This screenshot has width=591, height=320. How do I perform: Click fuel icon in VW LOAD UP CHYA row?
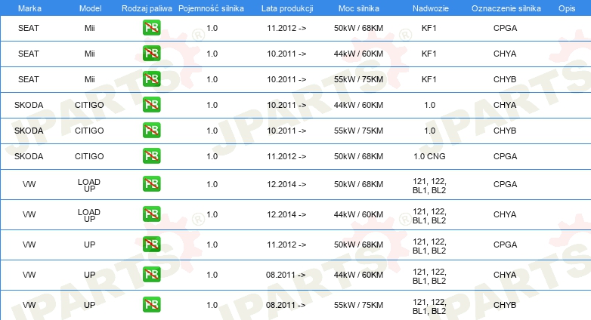(x=151, y=214)
